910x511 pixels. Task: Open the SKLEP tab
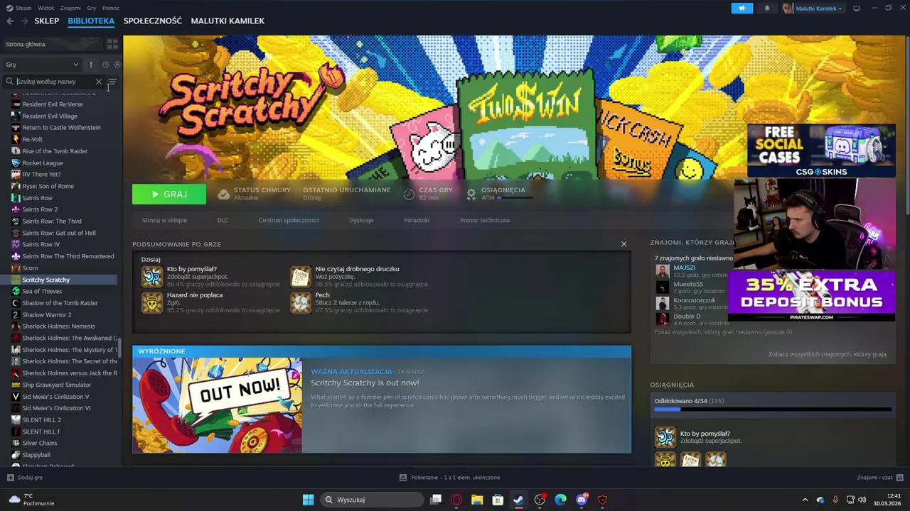[47, 21]
